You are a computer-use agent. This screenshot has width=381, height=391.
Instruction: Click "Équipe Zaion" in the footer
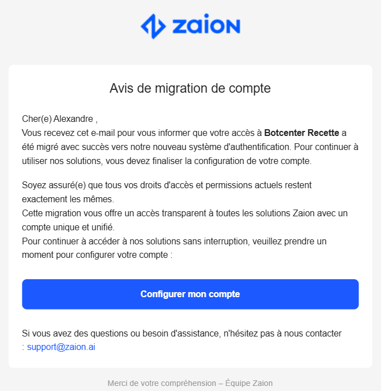[x=249, y=383]
